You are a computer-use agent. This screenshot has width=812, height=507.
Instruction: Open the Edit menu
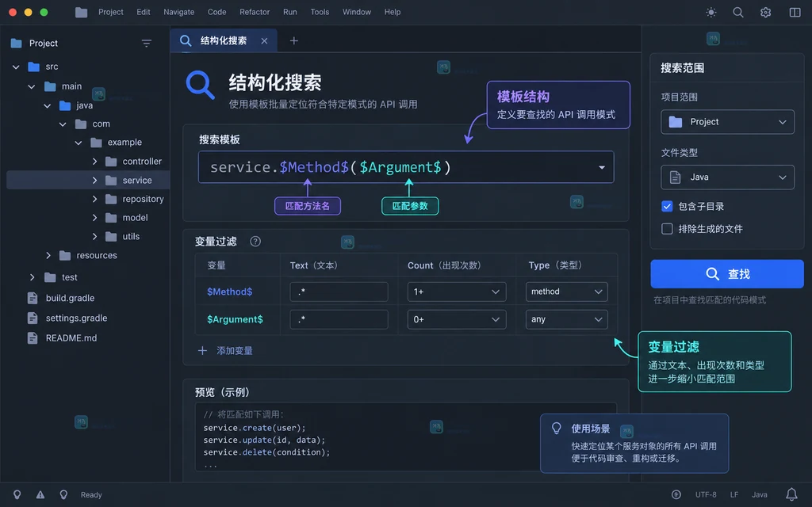(144, 12)
